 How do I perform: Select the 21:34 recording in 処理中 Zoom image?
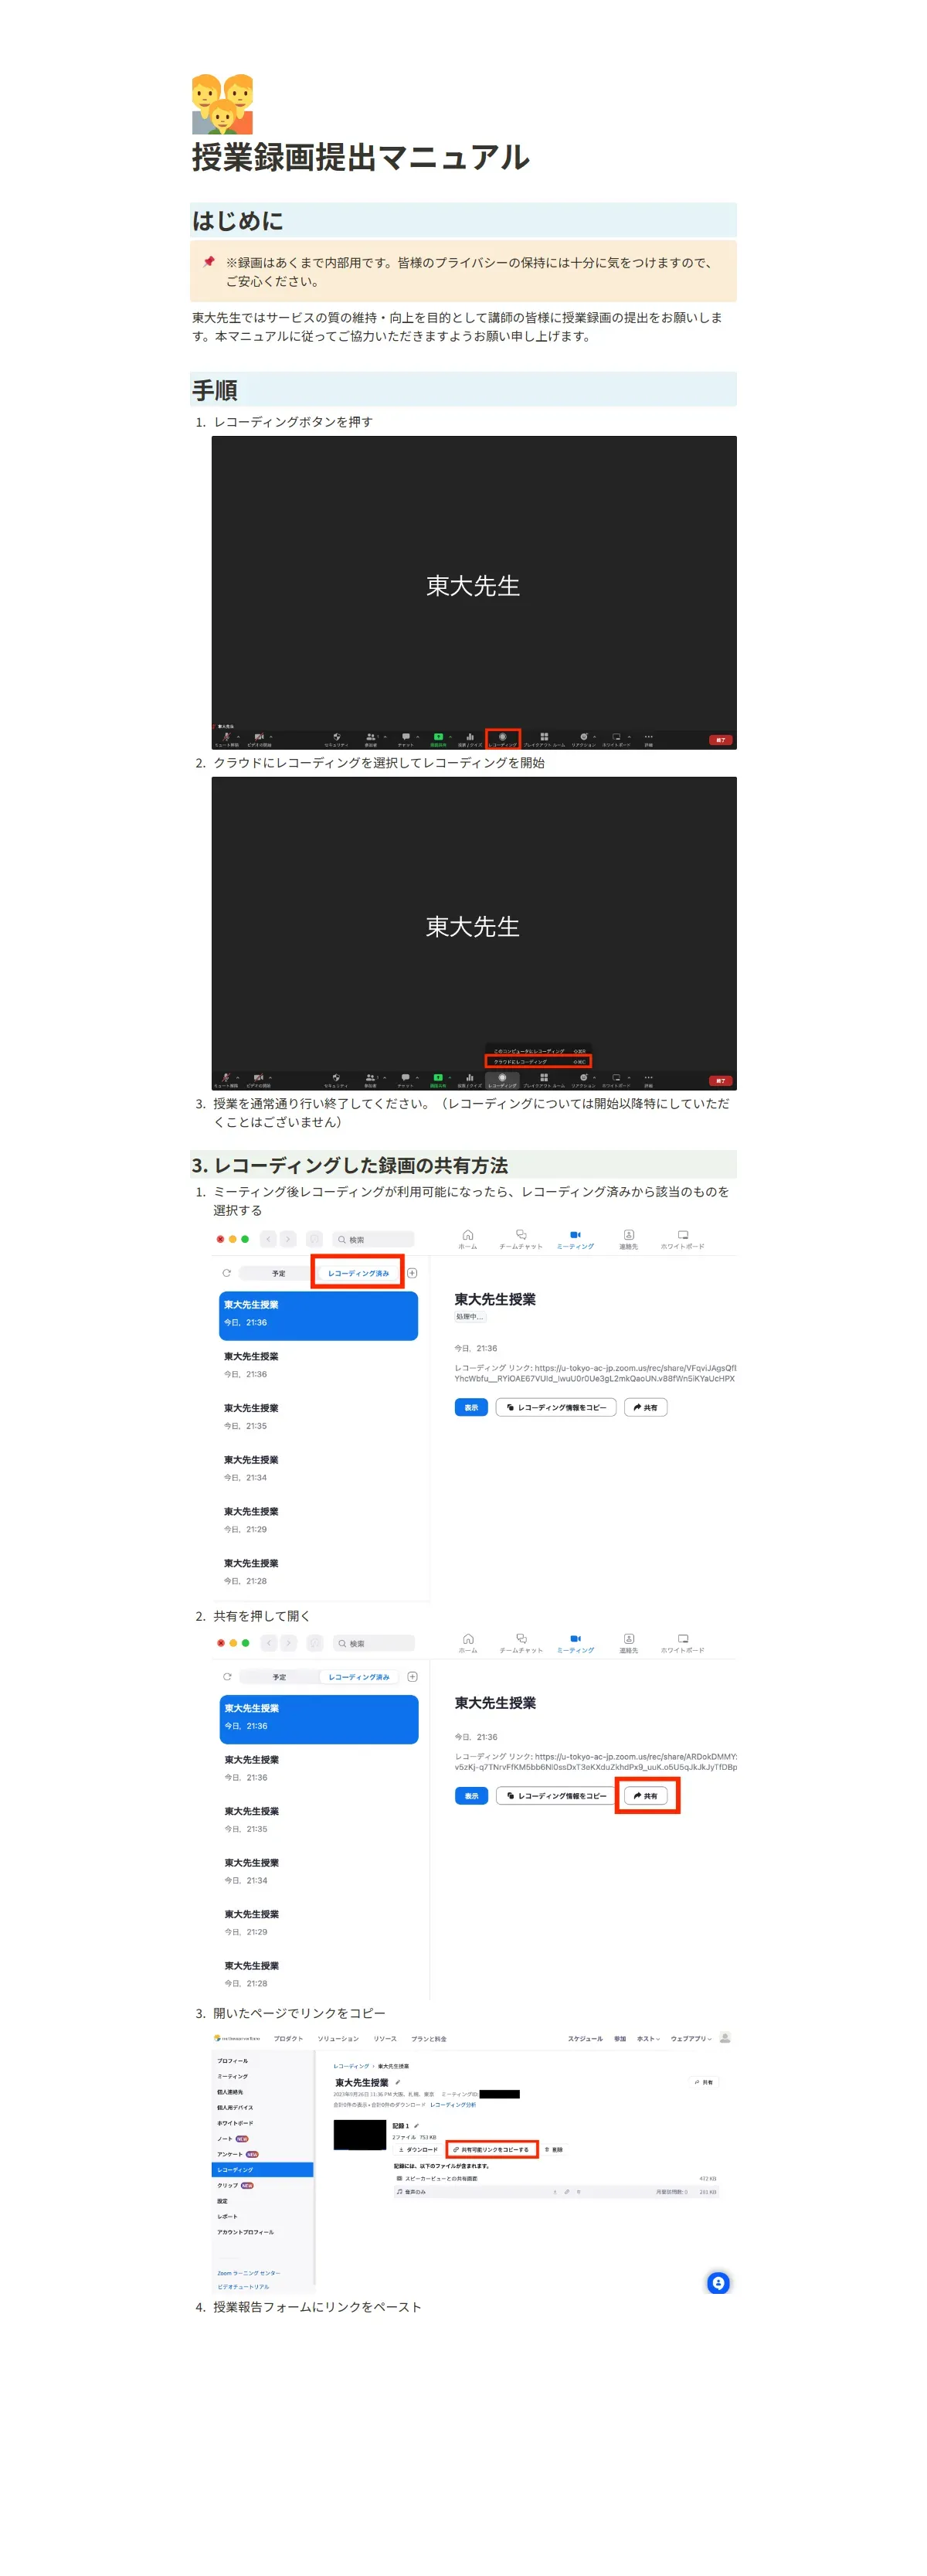(x=318, y=1468)
